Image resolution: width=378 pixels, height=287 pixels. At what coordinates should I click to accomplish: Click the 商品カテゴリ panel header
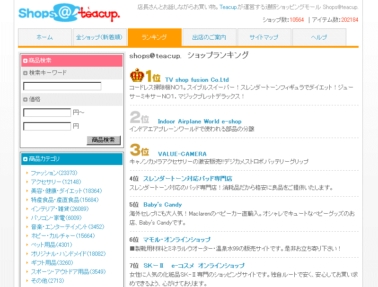pyautogui.click(x=72, y=159)
